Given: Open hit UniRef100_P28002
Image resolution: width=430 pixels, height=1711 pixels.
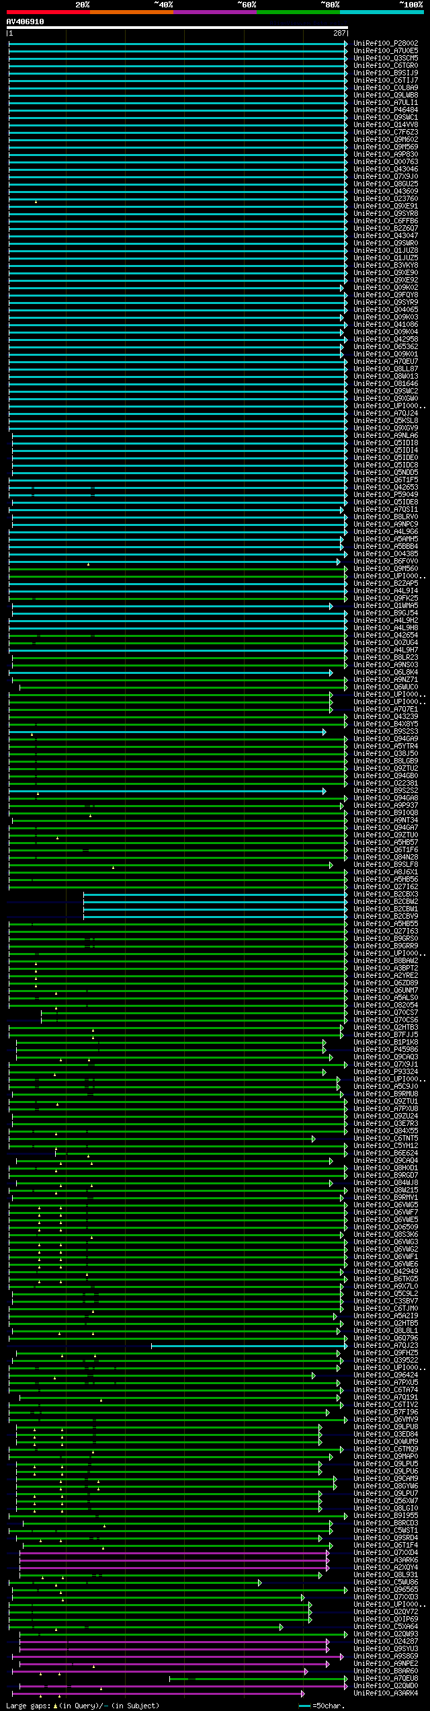Looking at the screenshot, I should pos(386,44).
